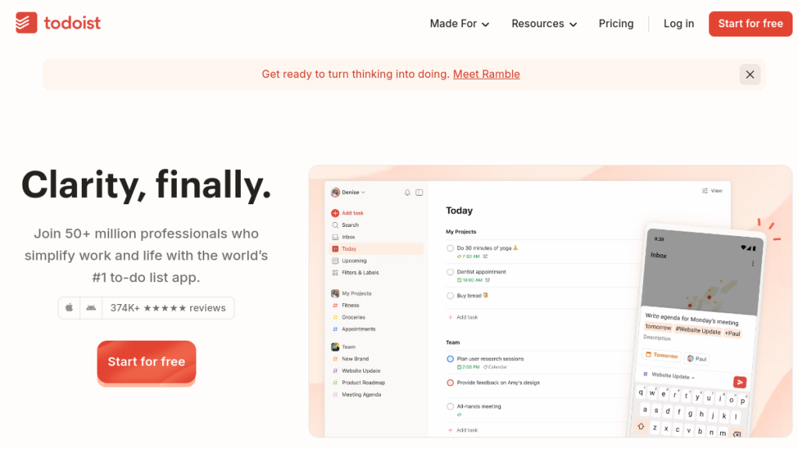Click the View settings icon
The image size is (798, 449).
point(705,191)
